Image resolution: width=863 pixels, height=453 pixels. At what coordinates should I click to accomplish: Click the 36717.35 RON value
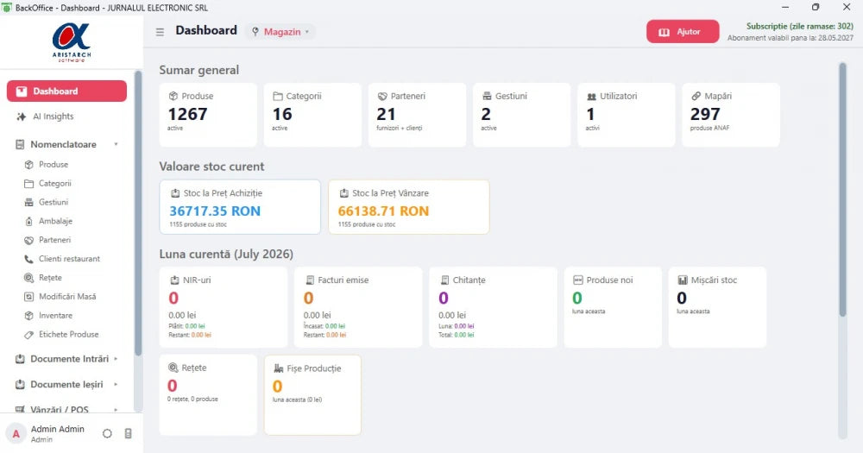click(x=215, y=211)
